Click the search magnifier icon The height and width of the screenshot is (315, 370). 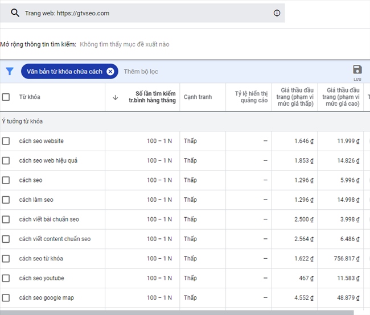[15, 13]
